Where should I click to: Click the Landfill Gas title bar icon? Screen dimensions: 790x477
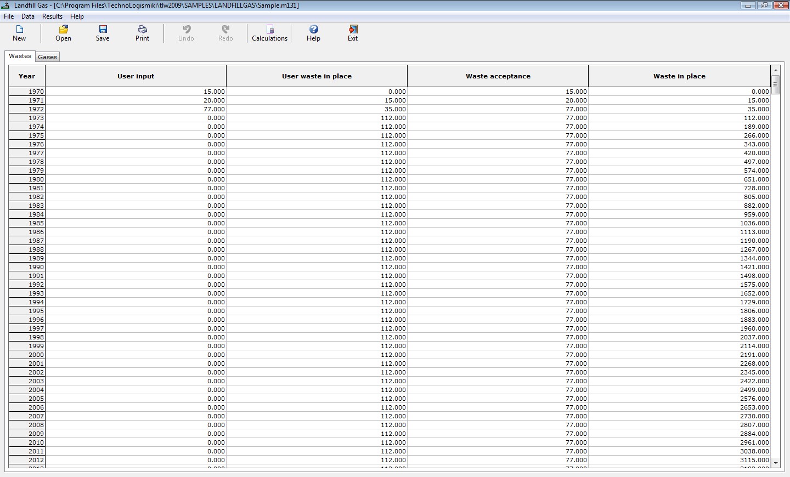(6, 5)
